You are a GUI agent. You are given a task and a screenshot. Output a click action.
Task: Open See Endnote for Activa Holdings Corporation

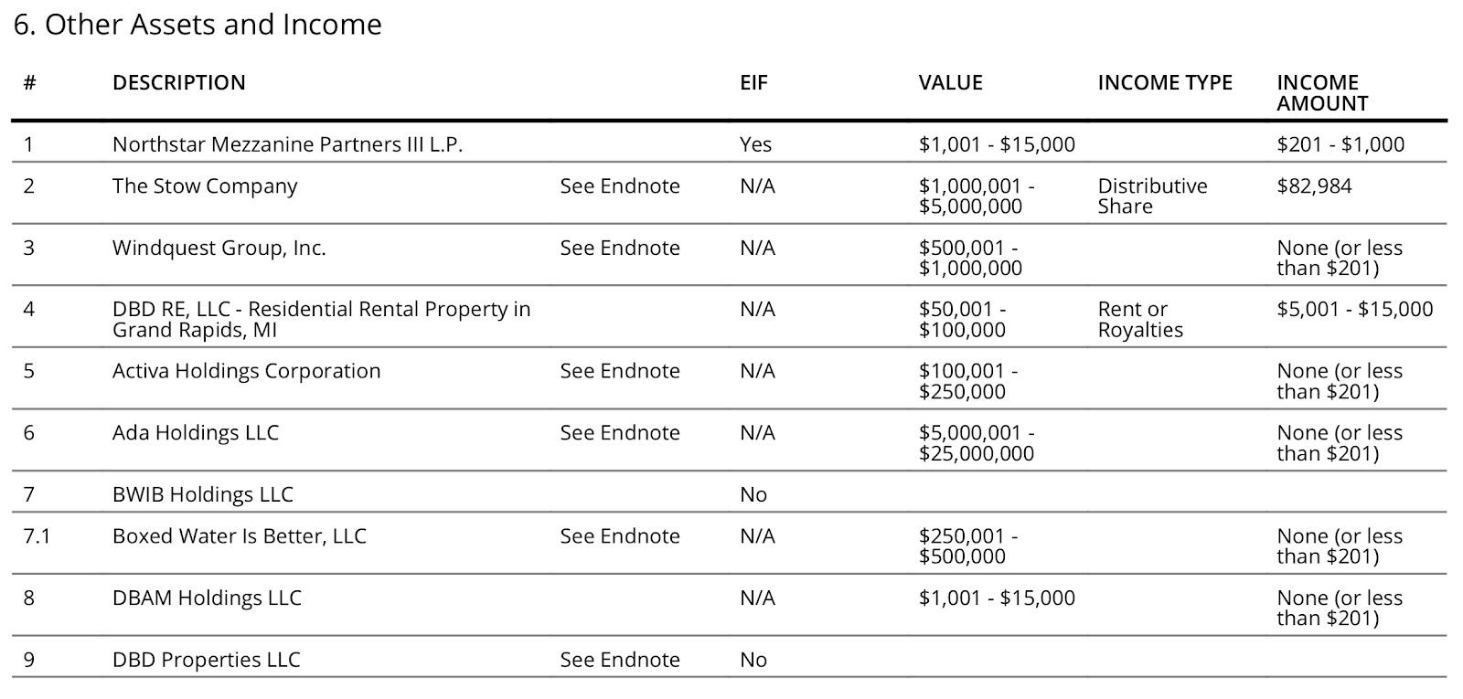pyautogui.click(x=620, y=372)
